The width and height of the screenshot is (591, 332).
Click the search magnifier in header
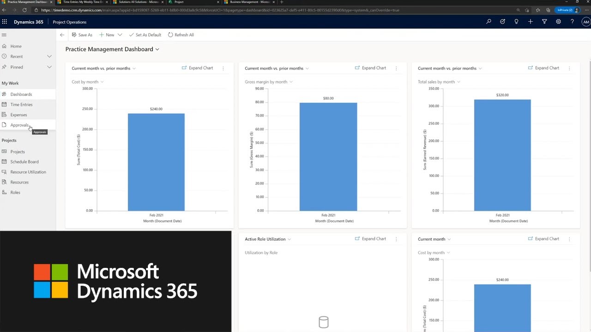(488, 22)
